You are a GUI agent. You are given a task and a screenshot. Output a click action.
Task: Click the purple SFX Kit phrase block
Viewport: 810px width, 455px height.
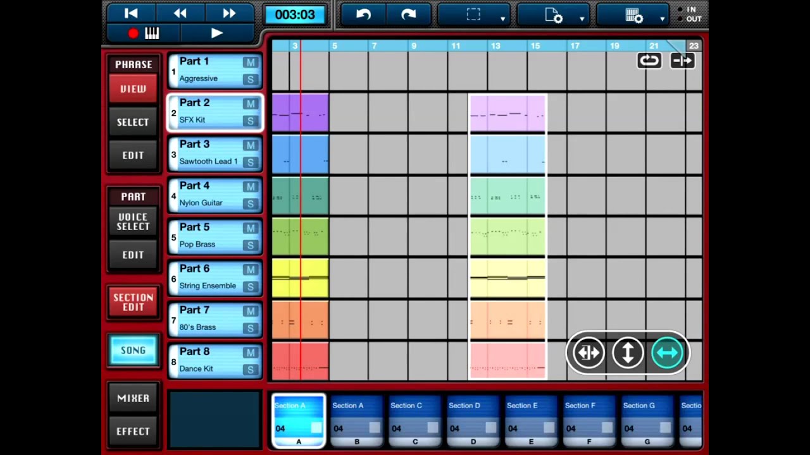[x=300, y=113]
